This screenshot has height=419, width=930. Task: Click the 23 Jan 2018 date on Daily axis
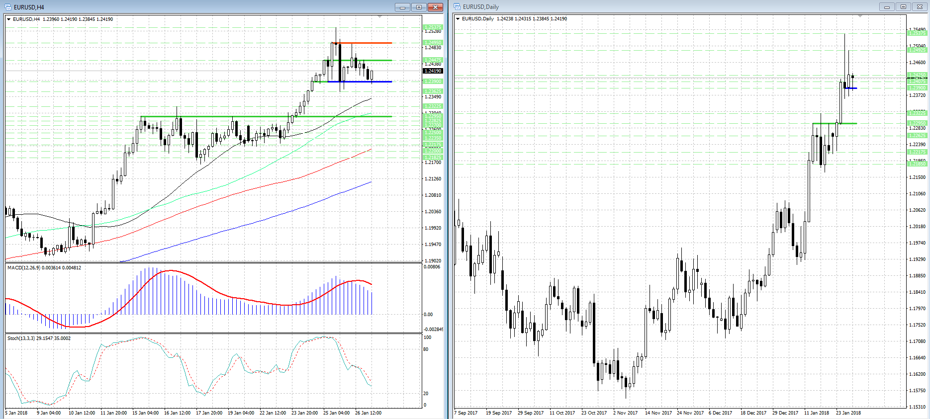[848, 413]
